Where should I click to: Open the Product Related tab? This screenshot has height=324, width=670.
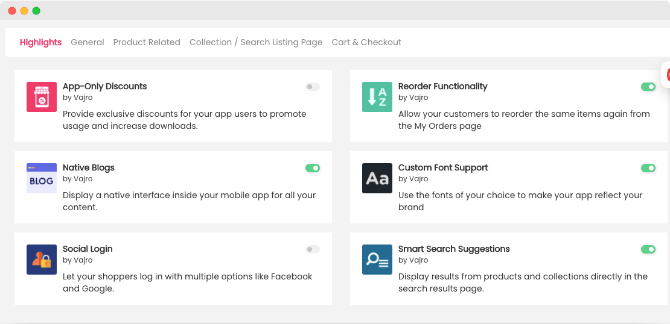click(x=147, y=42)
